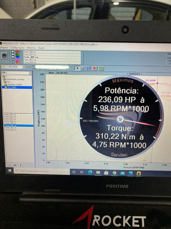Viewport: 171px width, 229px height.
Task: Toggle the checkbox next to the red curve
Action: click(13, 52)
